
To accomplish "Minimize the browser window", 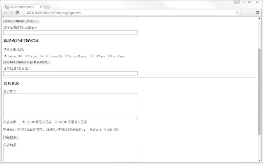I will (244, 2).
